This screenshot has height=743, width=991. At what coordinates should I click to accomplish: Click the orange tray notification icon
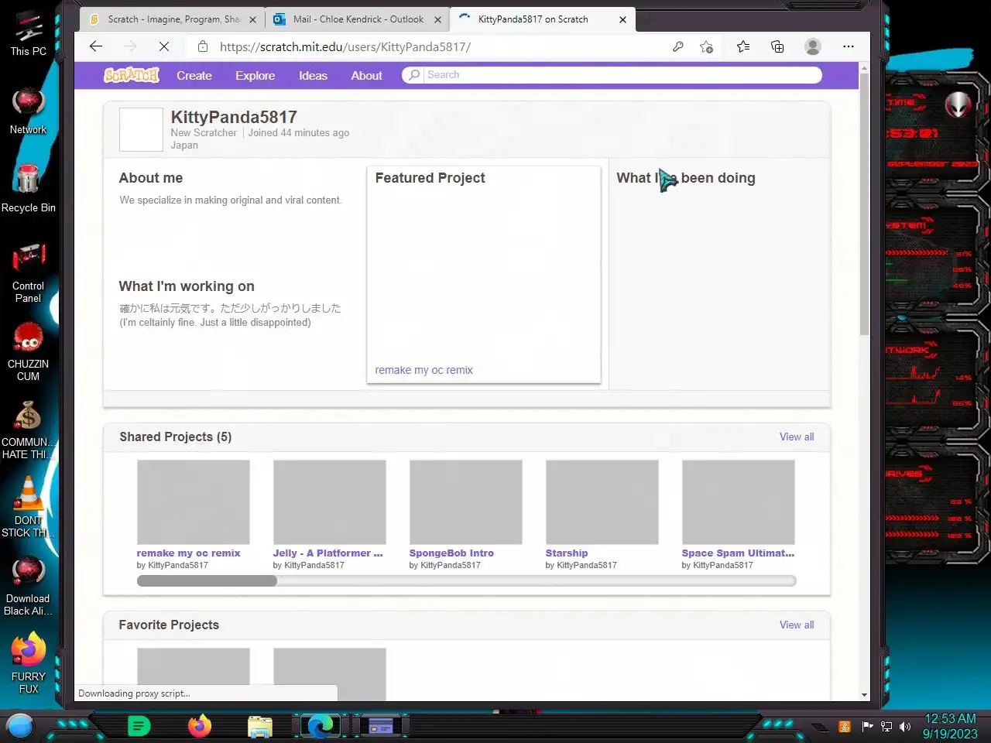click(x=845, y=727)
